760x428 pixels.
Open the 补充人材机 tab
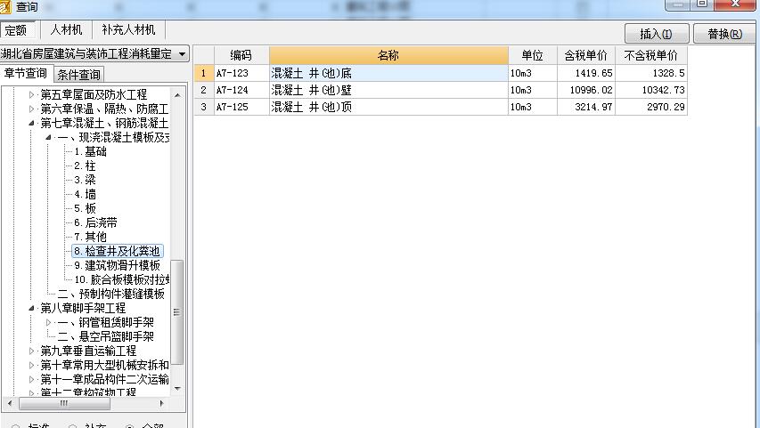[128, 30]
